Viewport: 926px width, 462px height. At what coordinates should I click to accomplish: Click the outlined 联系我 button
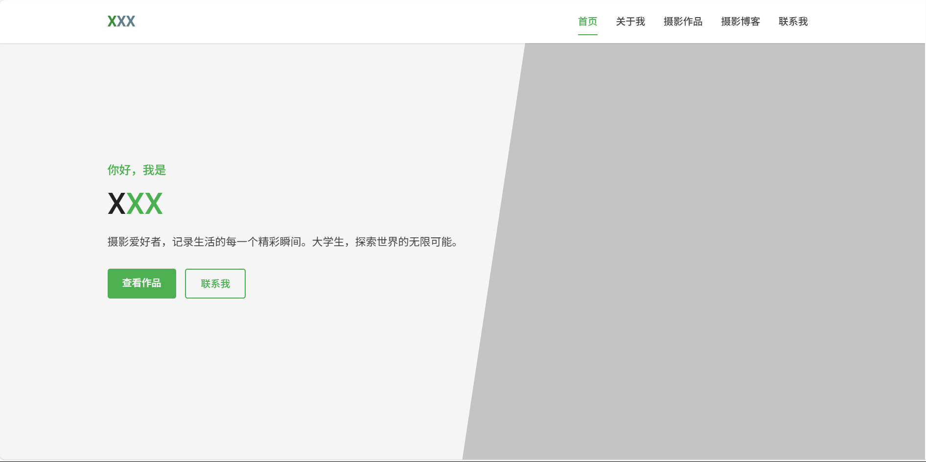coord(215,283)
